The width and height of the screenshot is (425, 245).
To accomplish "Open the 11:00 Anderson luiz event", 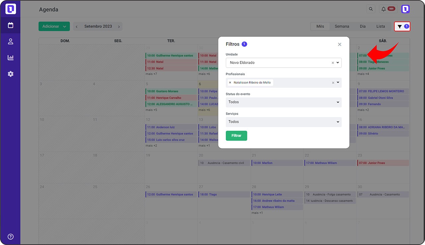I will click(x=171, y=127).
